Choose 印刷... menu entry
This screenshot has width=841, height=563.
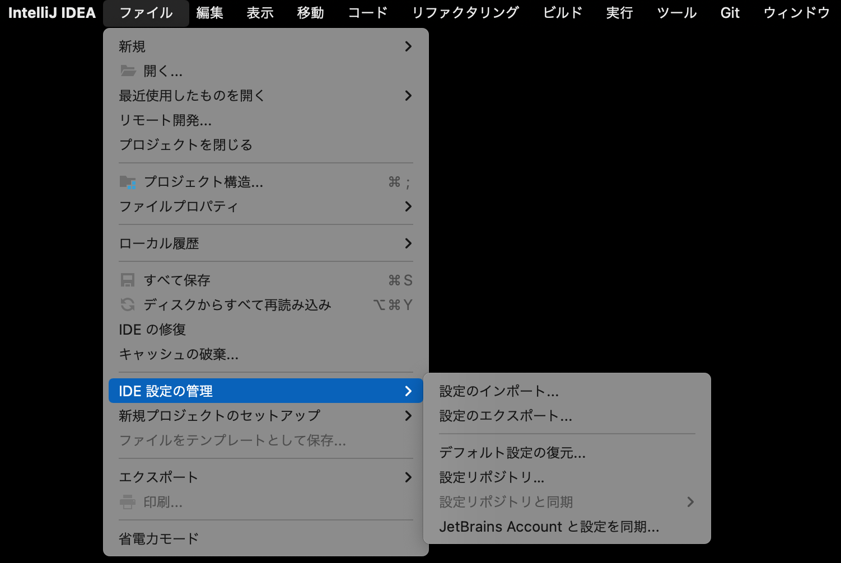[x=266, y=502]
